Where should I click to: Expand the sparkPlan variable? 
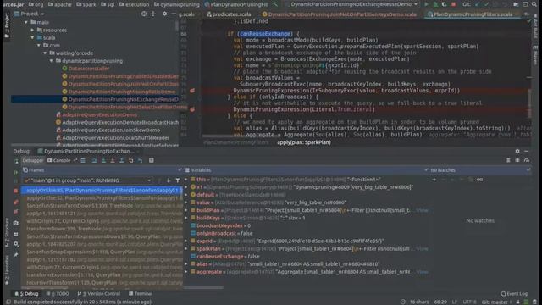click(186, 248)
